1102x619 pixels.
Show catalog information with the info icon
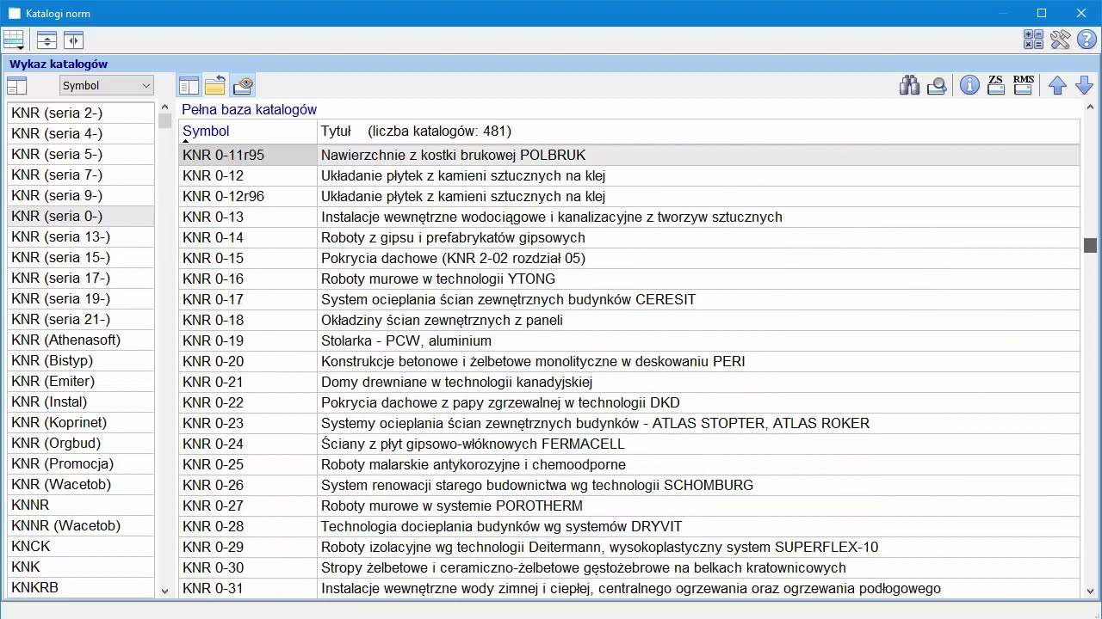click(x=969, y=85)
